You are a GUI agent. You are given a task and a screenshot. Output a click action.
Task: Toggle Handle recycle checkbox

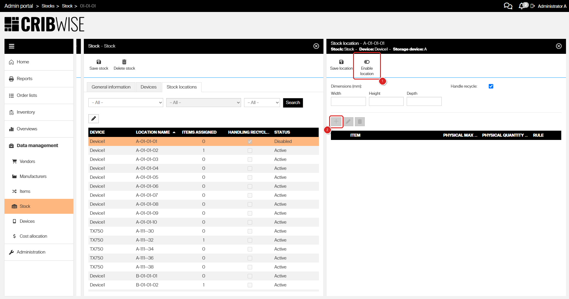tap(491, 86)
